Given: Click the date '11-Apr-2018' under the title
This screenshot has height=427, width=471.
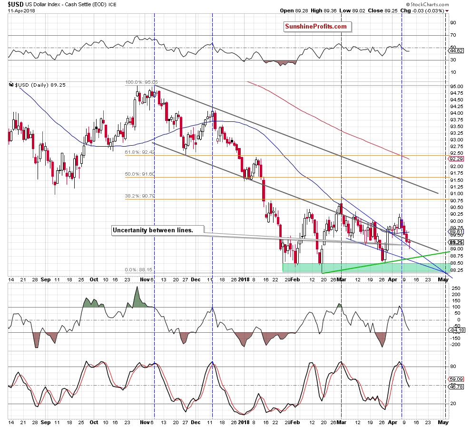Looking at the screenshot, I should 21,11.
